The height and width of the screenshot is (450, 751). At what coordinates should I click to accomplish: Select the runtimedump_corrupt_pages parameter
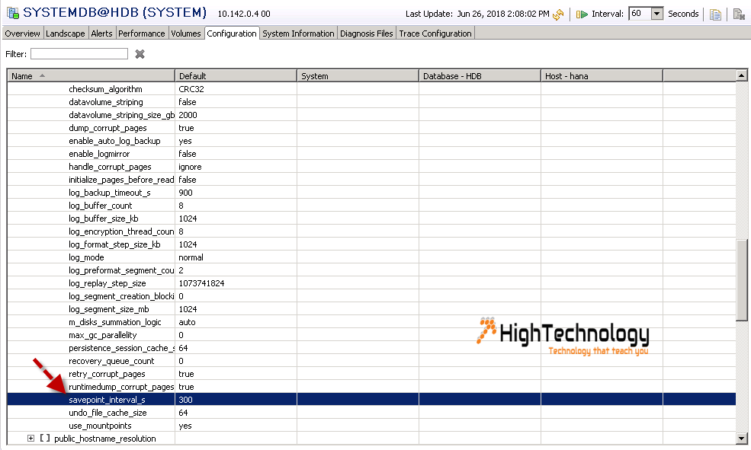[x=371, y=386]
